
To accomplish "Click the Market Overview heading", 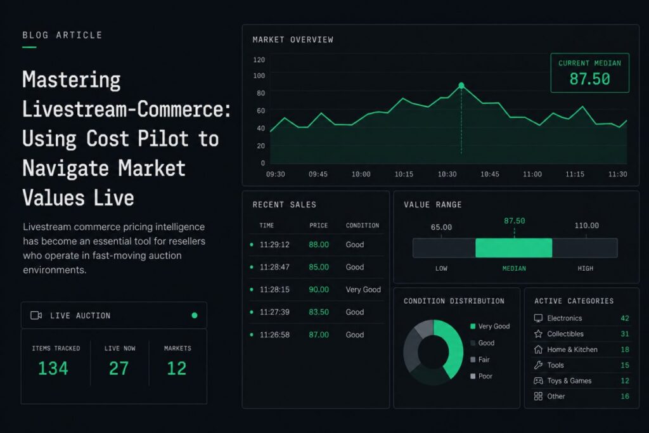I will point(293,40).
